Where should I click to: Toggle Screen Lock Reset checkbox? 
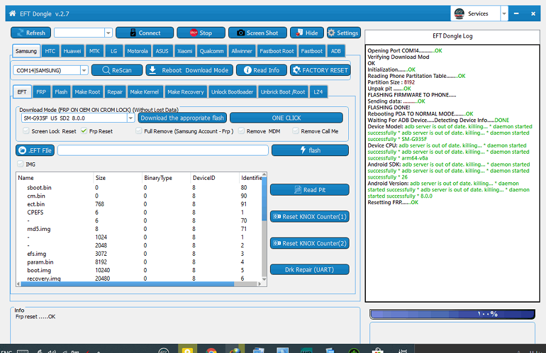pyautogui.click(x=26, y=131)
